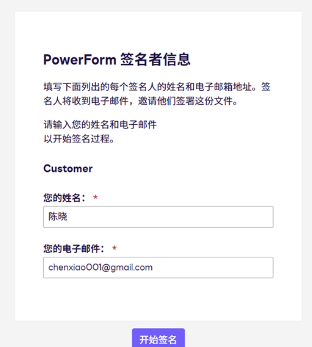Click the line 以开始签名过程。
The image size is (312, 347).
[79, 138]
